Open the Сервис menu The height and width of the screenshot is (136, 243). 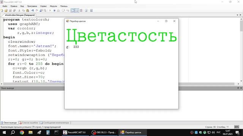43,6
